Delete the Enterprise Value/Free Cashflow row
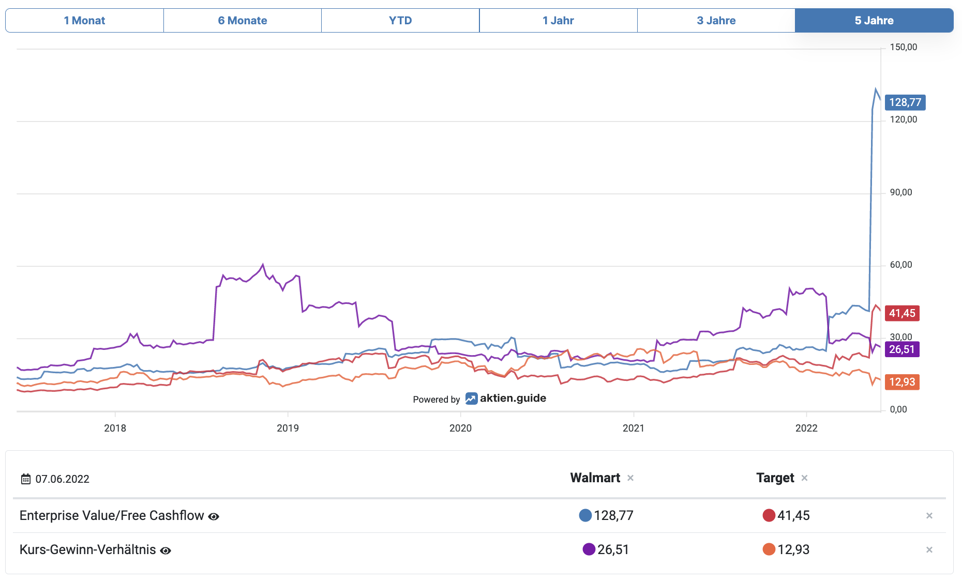The height and width of the screenshot is (582, 962). (x=929, y=516)
